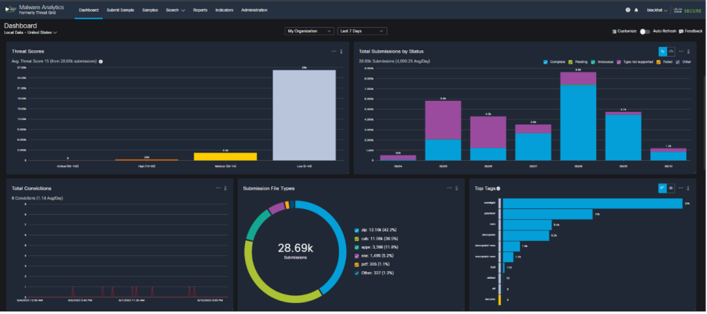This screenshot has height=314, width=707.
Task: Open the Threat Scores panel ellipsis menu
Action: [334, 51]
